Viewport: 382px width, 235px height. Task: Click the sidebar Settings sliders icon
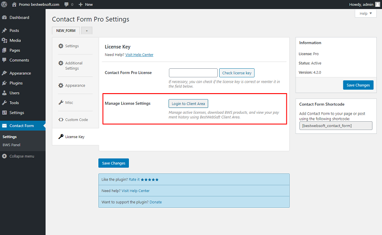coord(4,113)
